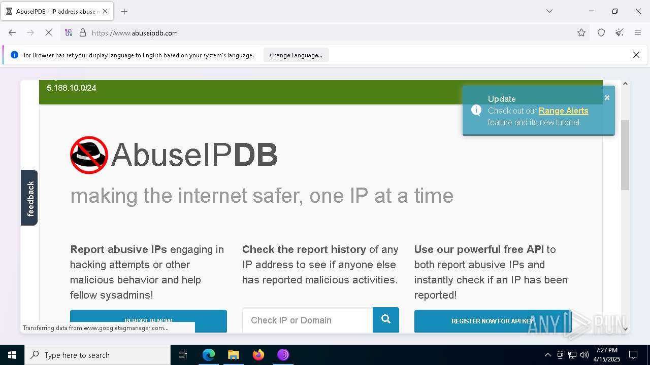Open Task View on taskbar
The width and height of the screenshot is (650, 365).
click(183, 355)
